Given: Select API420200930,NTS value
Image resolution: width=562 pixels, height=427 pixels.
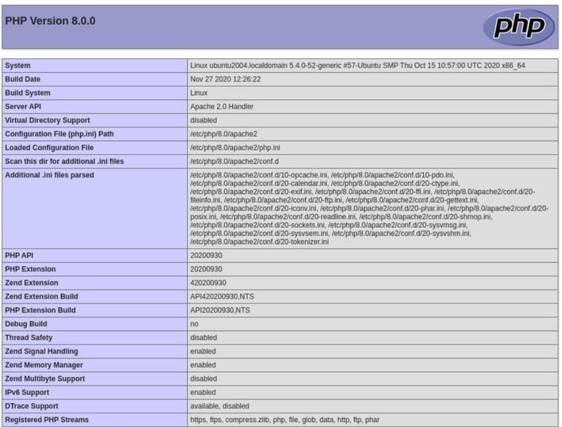Looking at the screenshot, I should click(x=222, y=296).
